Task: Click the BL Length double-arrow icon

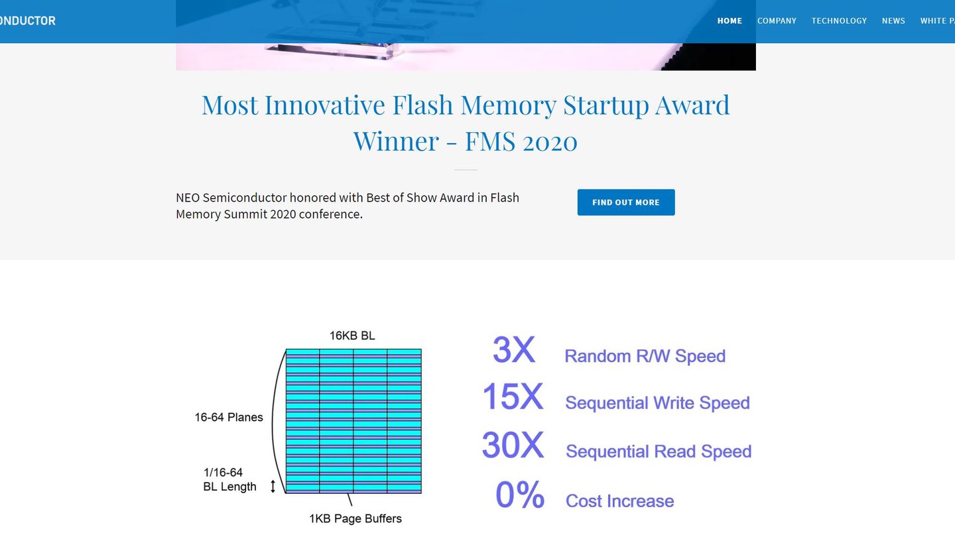Action: (273, 487)
